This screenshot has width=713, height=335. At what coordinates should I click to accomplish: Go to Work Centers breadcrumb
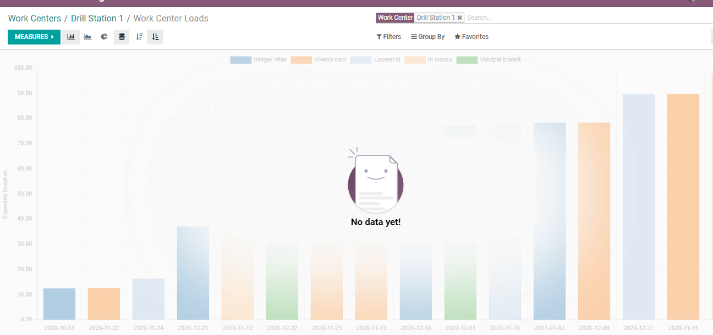(35, 18)
